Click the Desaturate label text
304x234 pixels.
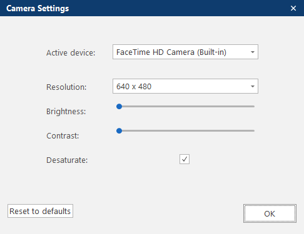[x=67, y=160]
